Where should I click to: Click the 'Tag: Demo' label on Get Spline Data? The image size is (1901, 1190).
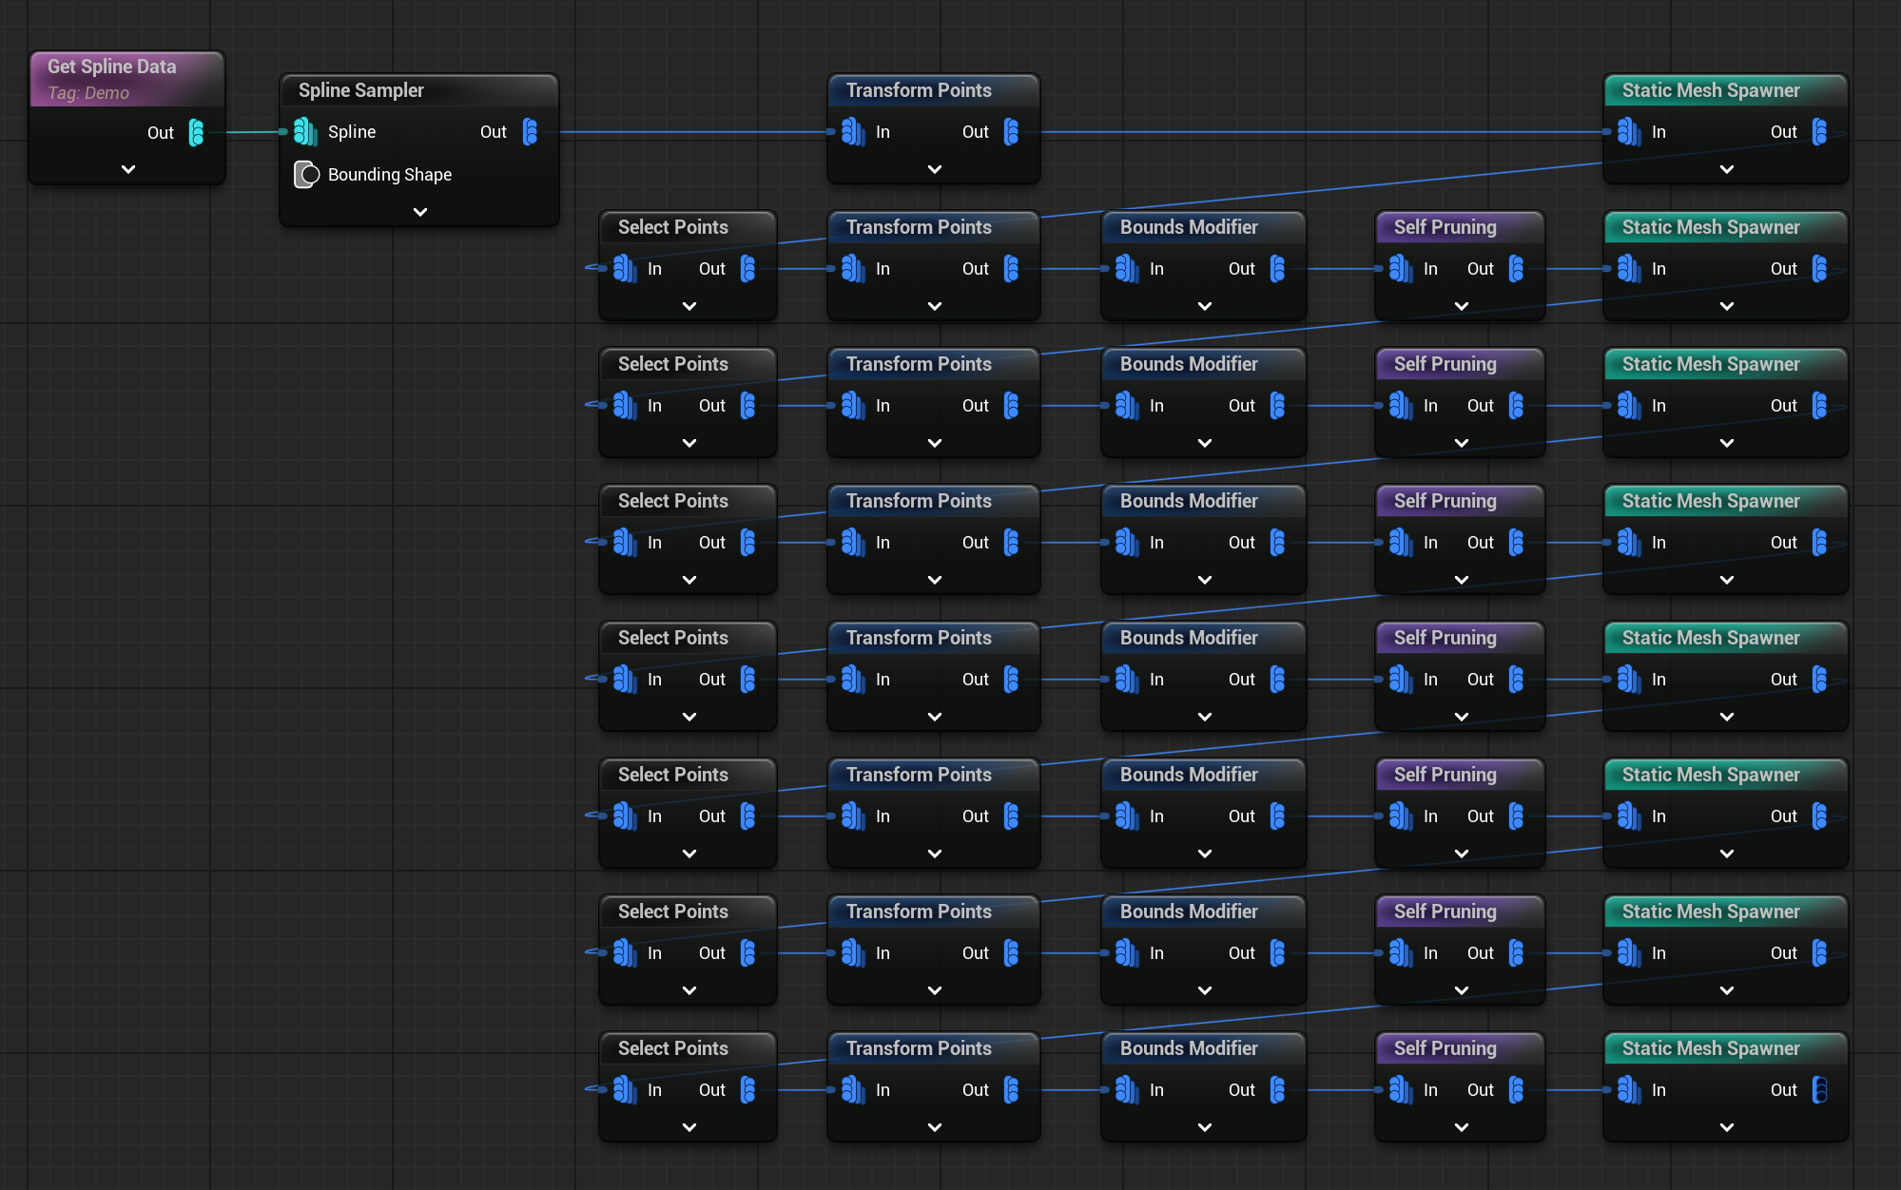[88, 93]
